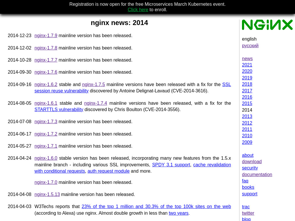295x221 pixels.
Task: Open the nginx-1.5.13 release link
Action: (x=47, y=195)
